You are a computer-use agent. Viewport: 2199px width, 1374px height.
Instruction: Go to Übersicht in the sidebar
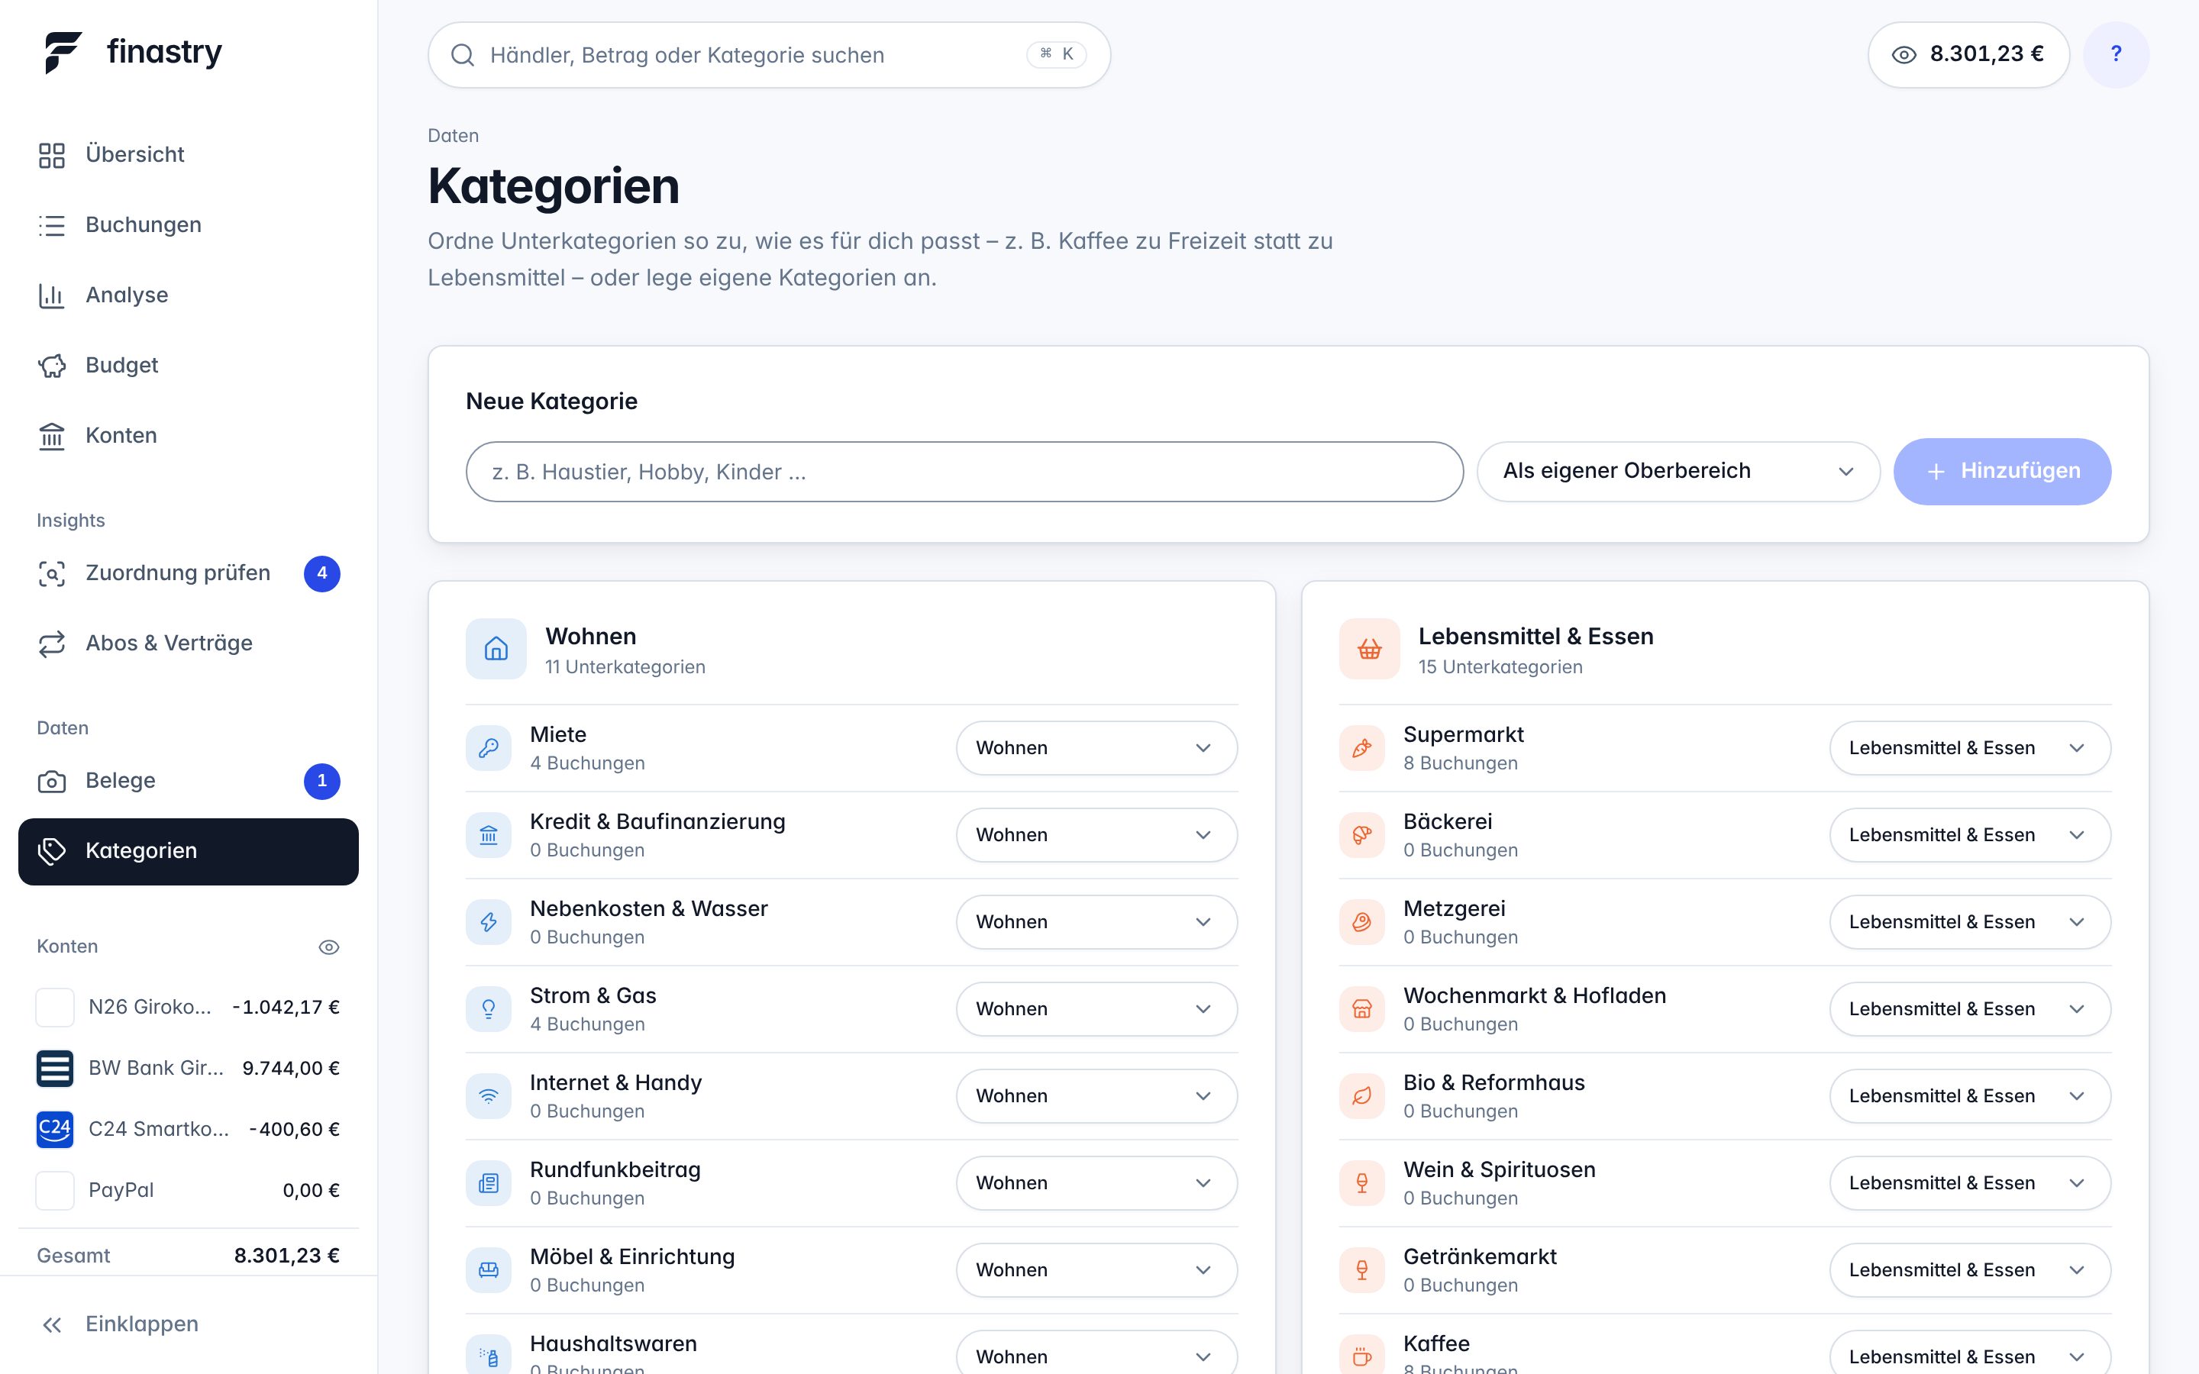click(x=188, y=154)
